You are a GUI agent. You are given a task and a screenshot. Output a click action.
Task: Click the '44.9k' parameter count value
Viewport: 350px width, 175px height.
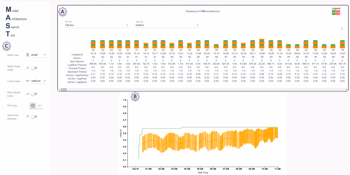click(297, 64)
